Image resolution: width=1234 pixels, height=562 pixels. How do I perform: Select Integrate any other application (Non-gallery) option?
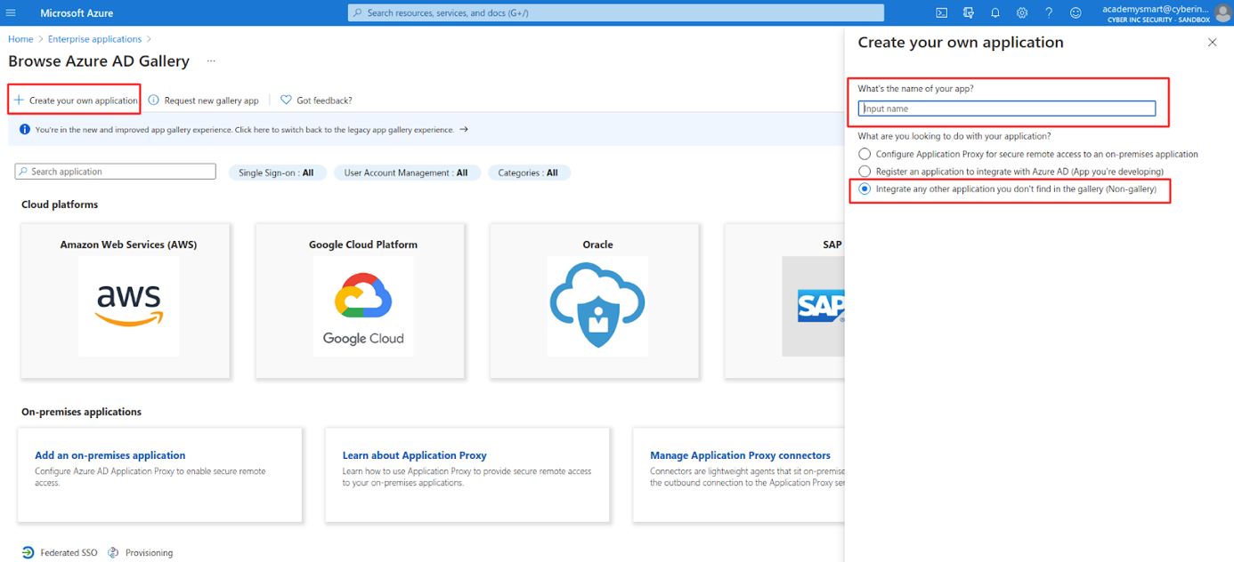point(865,189)
